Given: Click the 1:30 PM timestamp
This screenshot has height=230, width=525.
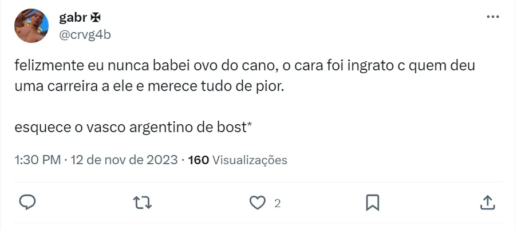Looking at the screenshot, I should coord(37,160).
